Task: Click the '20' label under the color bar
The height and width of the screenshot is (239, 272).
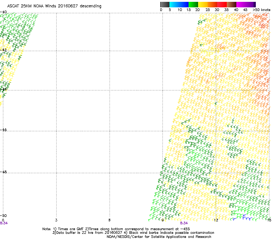Action: 197,10
